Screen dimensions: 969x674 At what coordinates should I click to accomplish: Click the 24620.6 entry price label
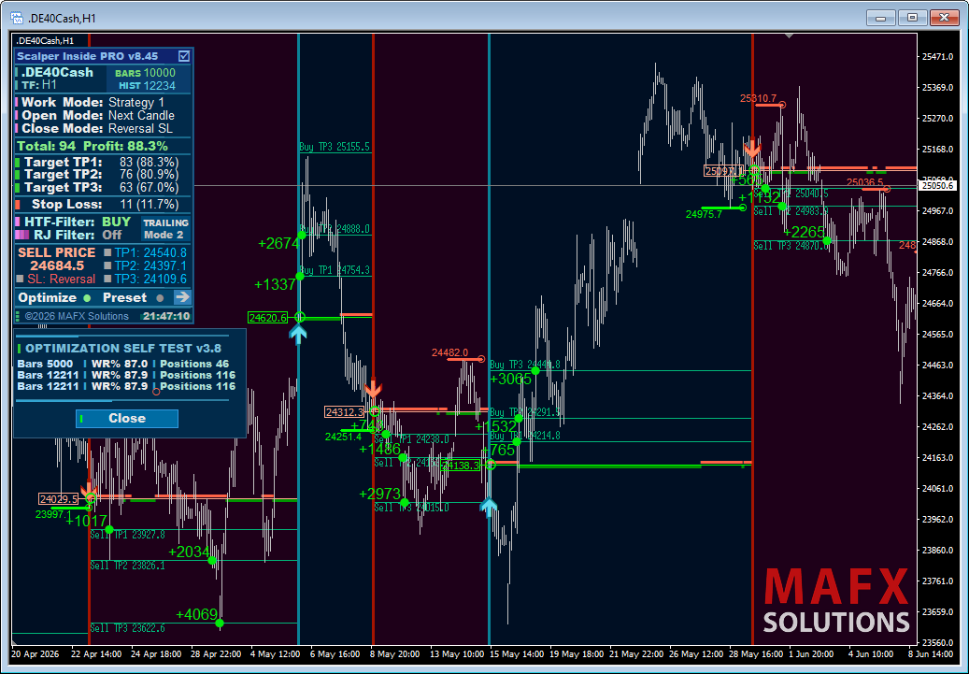click(267, 318)
